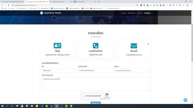
Task: Click the phone number (+66)86-855-1249
Action: [x=96, y=55]
